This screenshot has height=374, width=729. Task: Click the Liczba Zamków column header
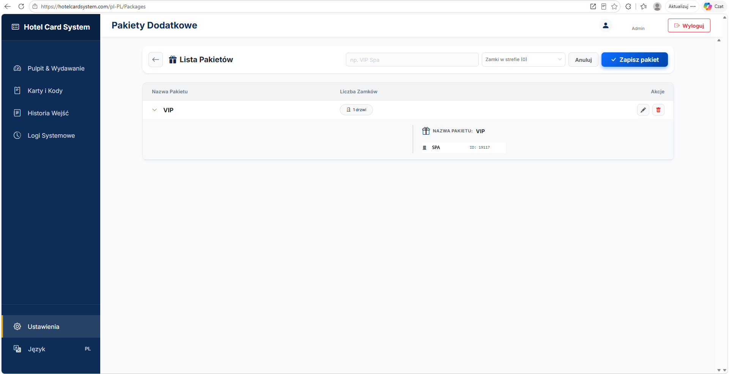click(x=358, y=91)
